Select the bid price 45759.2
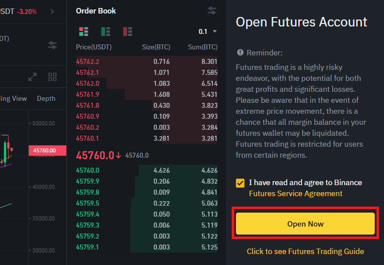Image resolution: width=384 pixels, height=265 pixels. [88, 237]
